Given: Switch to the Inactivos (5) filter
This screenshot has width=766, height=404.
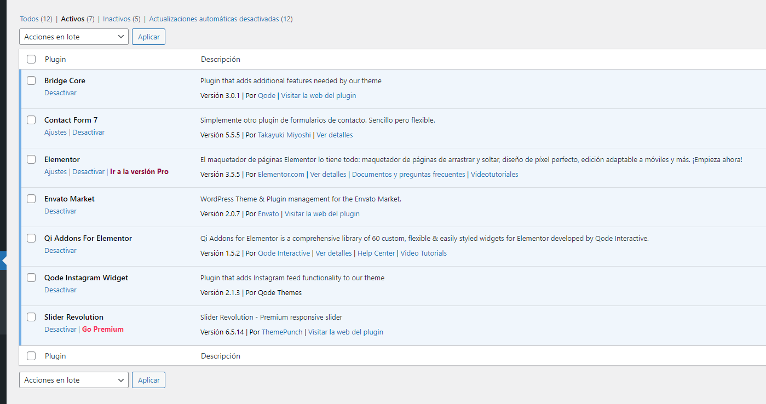Looking at the screenshot, I should point(122,19).
